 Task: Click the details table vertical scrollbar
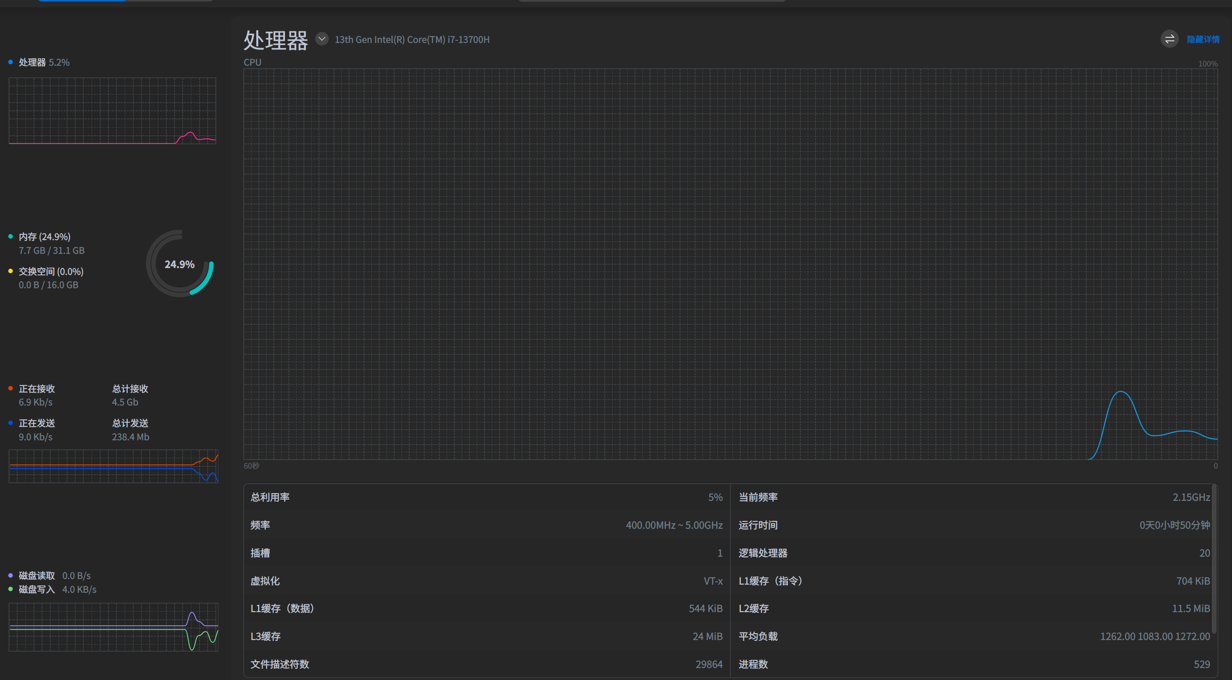pyautogui.click(x=1214, y=559)
